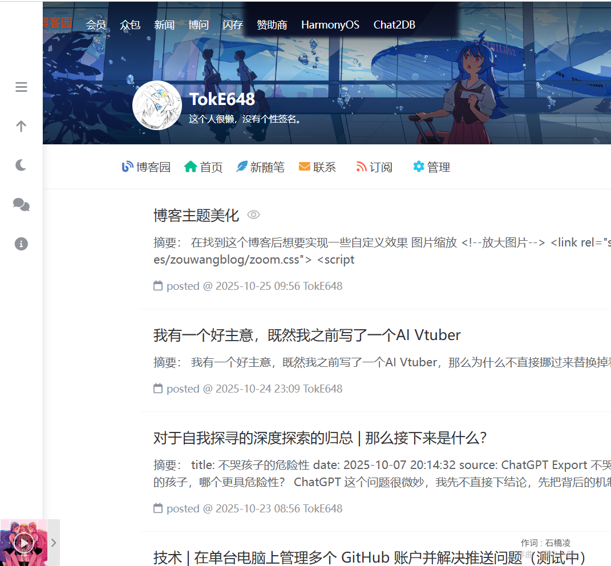Click the Chat2DB navigation link
Screen dimensions: 611x566
394,25
